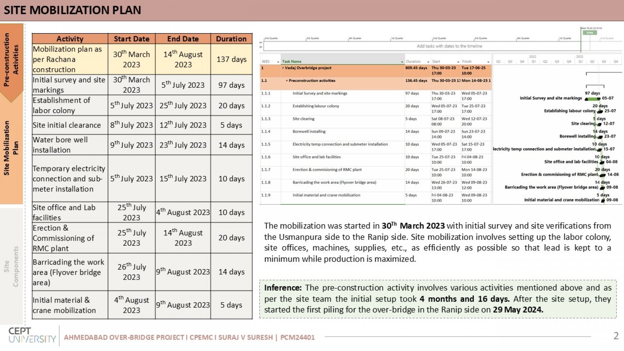Open the WBS column filter dropdown
Viewport: 624px width, 351px height.
point(278,62)
